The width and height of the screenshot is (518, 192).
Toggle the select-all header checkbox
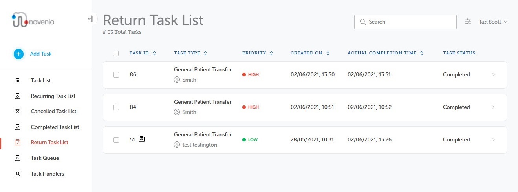tap(116, 53)
